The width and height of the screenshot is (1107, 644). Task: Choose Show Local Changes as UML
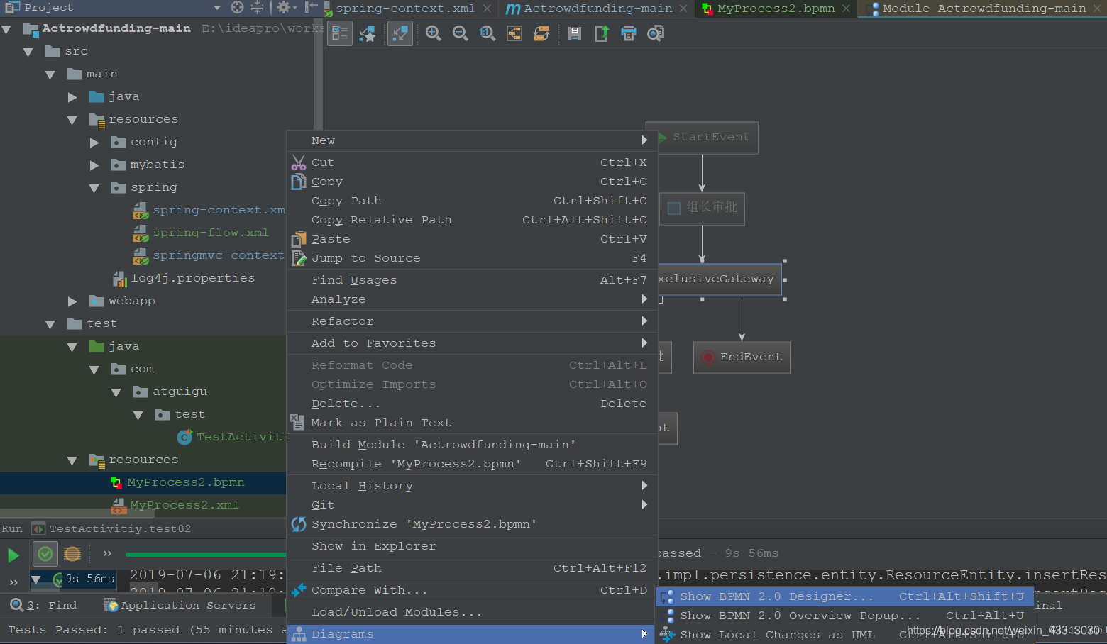point(845,635)
